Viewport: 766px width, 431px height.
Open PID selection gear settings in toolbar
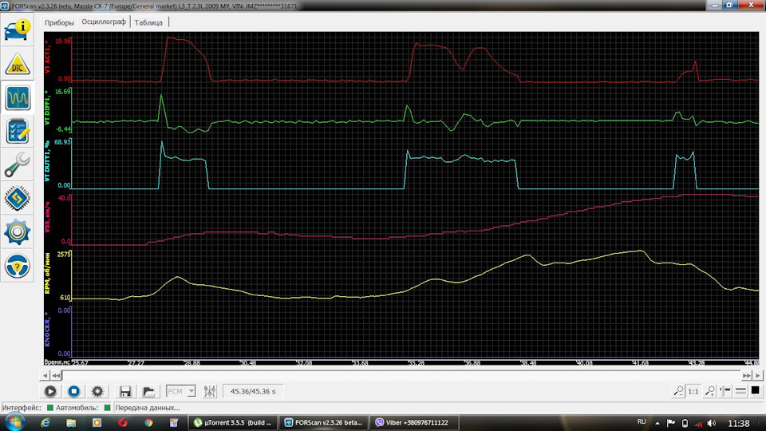97,391
